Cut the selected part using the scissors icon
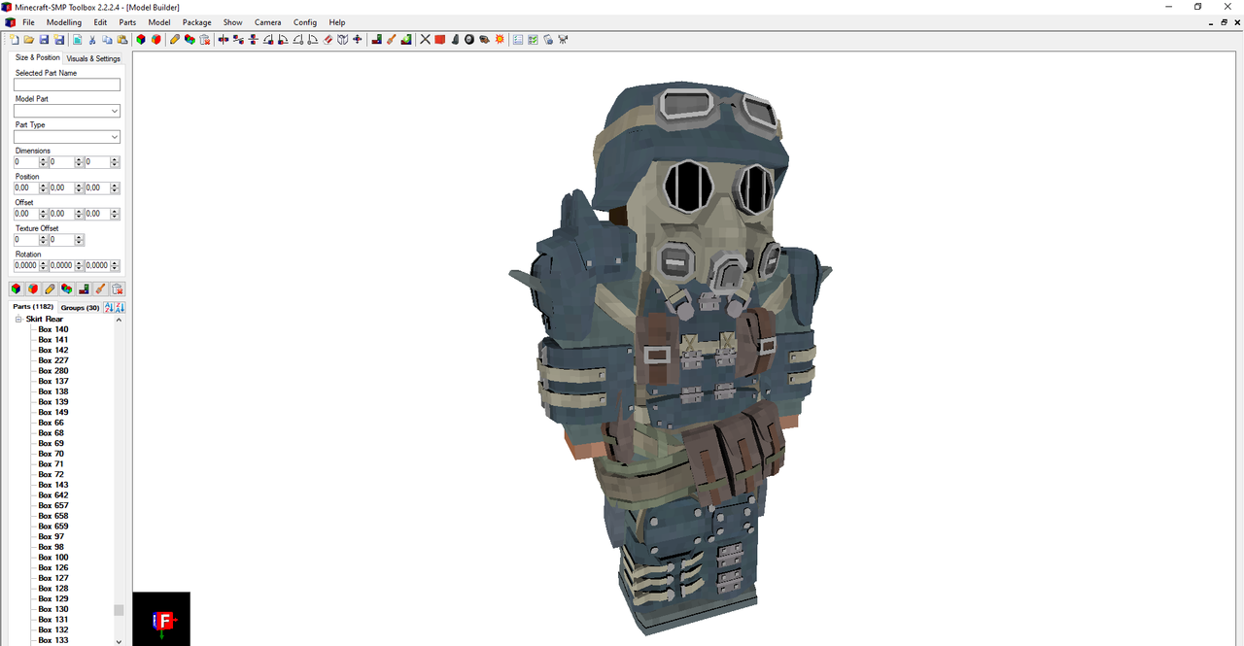Viewport: 1244px width, 646px height. 92,40
